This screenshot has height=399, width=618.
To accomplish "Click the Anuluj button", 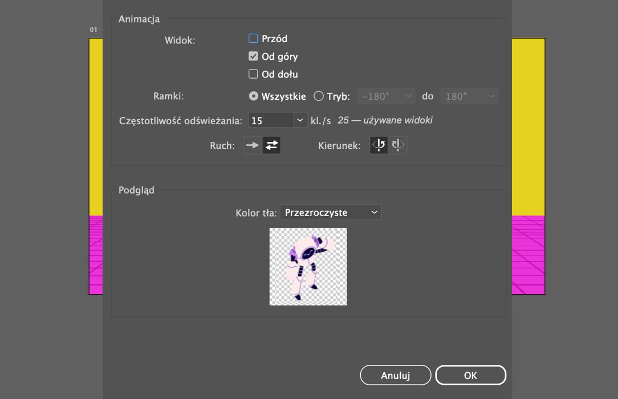I will tap(395, 375).
